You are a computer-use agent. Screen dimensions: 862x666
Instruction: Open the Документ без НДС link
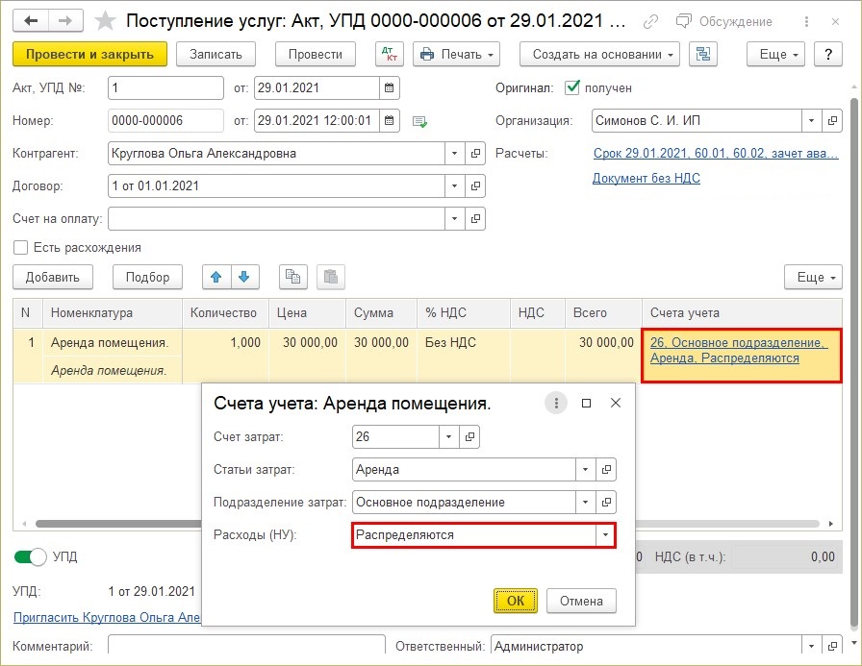tap(646, 178)
